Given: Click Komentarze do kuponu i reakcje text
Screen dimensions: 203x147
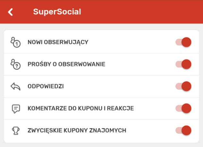Looking at the screenshot, I should click(x=80, y=108).
